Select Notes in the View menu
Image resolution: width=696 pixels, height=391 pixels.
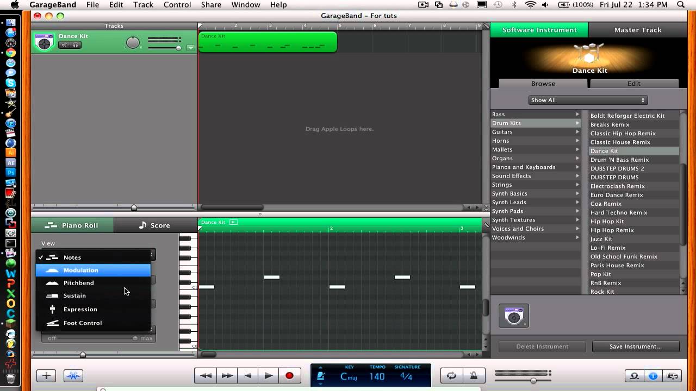(93, 257)
